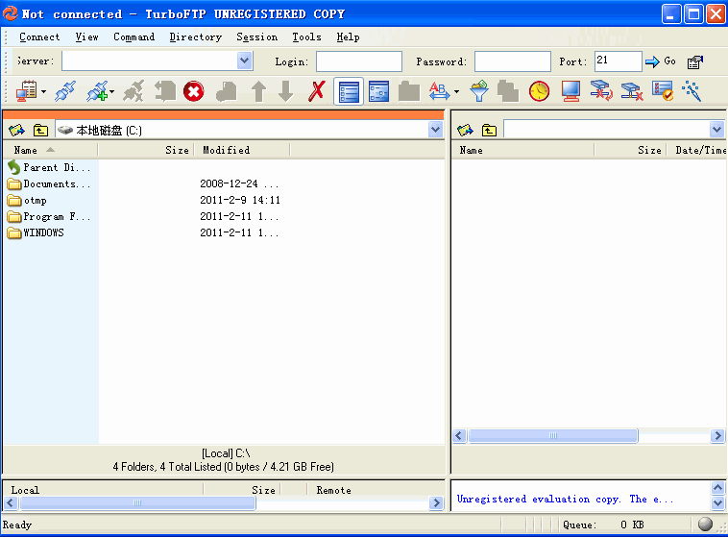Click the magic wand wizard icon

coord(691,91)
